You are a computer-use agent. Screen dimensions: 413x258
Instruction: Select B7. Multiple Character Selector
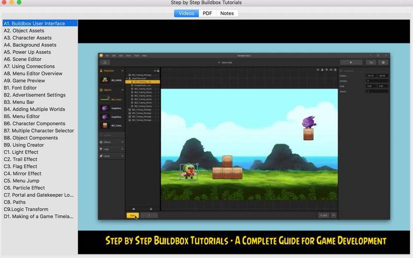(40, 131)
